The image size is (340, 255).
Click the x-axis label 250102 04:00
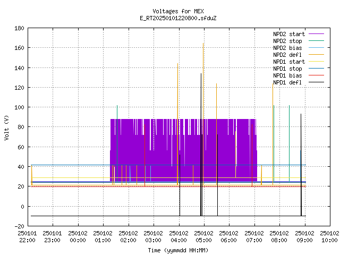point(179,237)
